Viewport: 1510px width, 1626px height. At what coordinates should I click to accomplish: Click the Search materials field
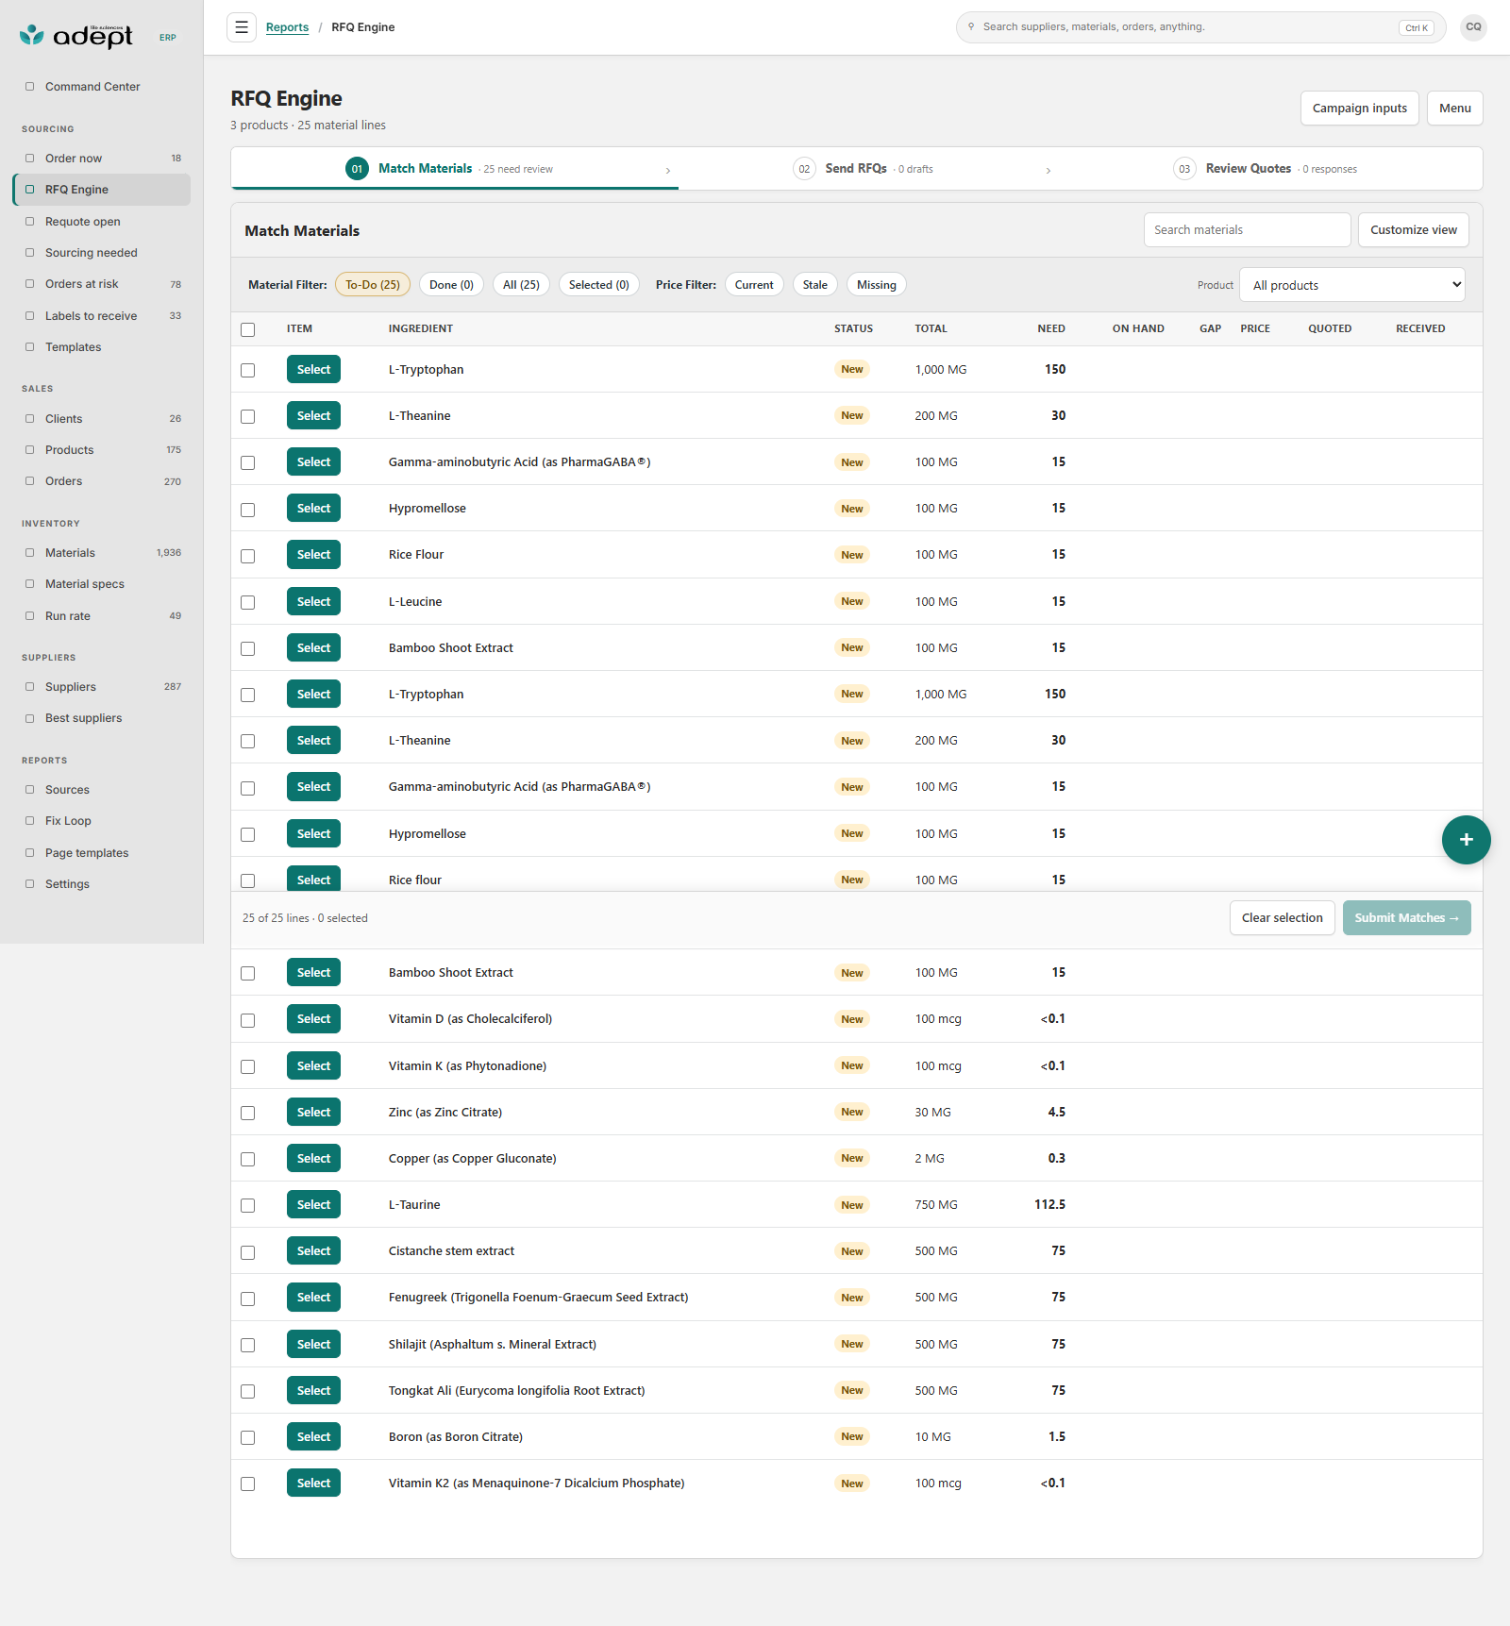tap(1247, 230)
